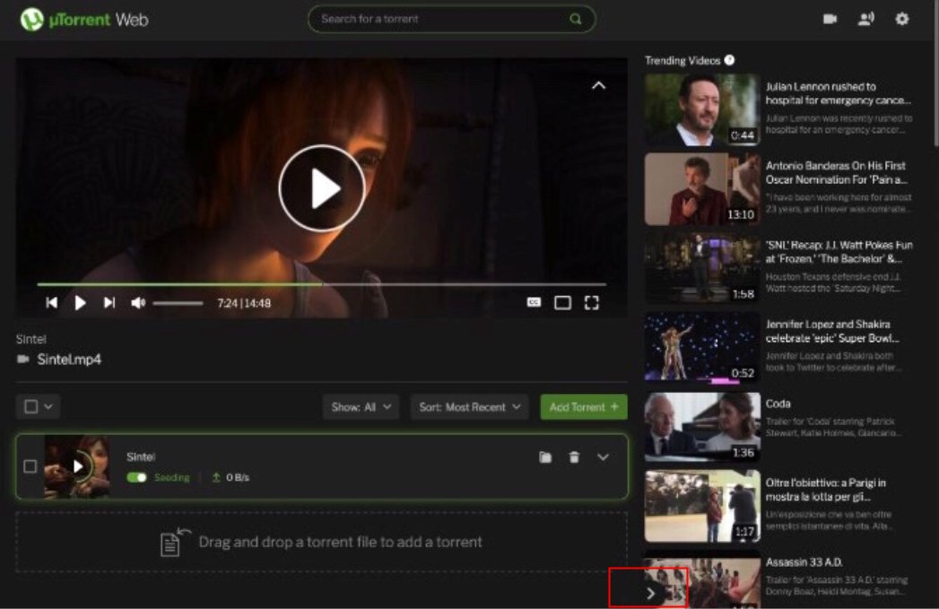Image resolution: width=939 pixels, height=609 pixels.
Task: Click the Sintel heading under the player
Action: (31, 339)
